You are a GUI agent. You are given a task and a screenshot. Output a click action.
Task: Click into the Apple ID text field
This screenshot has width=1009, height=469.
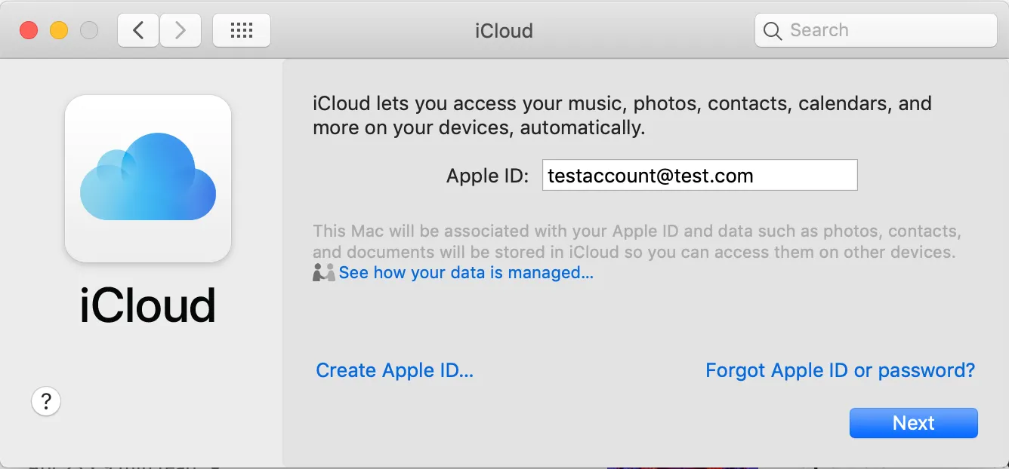click(699, 176)
